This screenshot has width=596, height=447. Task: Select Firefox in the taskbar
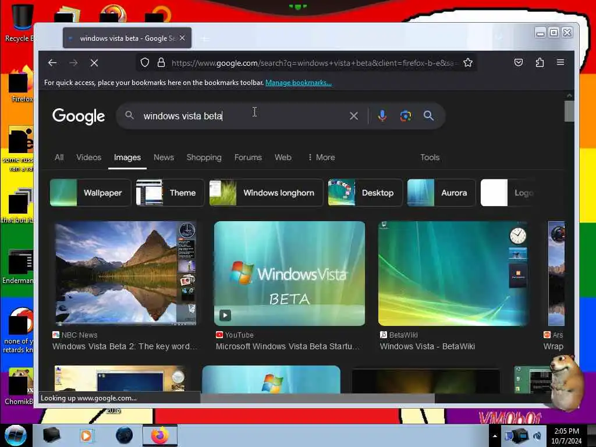pos(160,435)
